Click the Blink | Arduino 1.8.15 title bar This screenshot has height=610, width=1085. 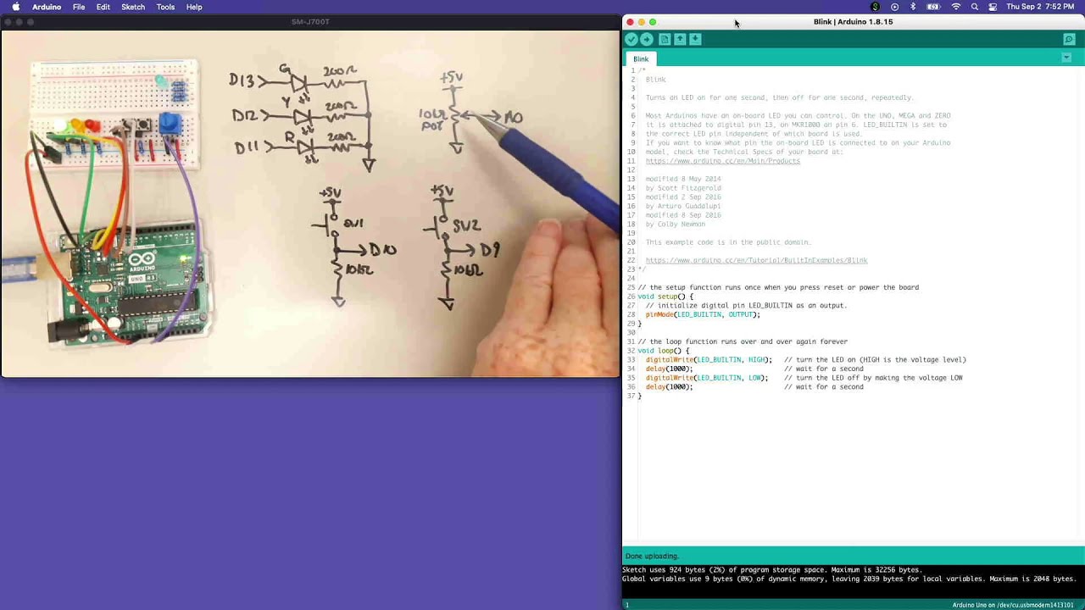[x=853, y=22]
